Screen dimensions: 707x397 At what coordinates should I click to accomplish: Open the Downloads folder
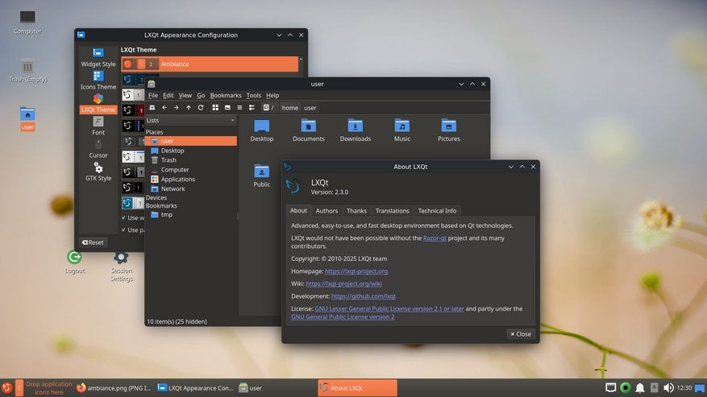pyautogui.click(x=355, y=130)
